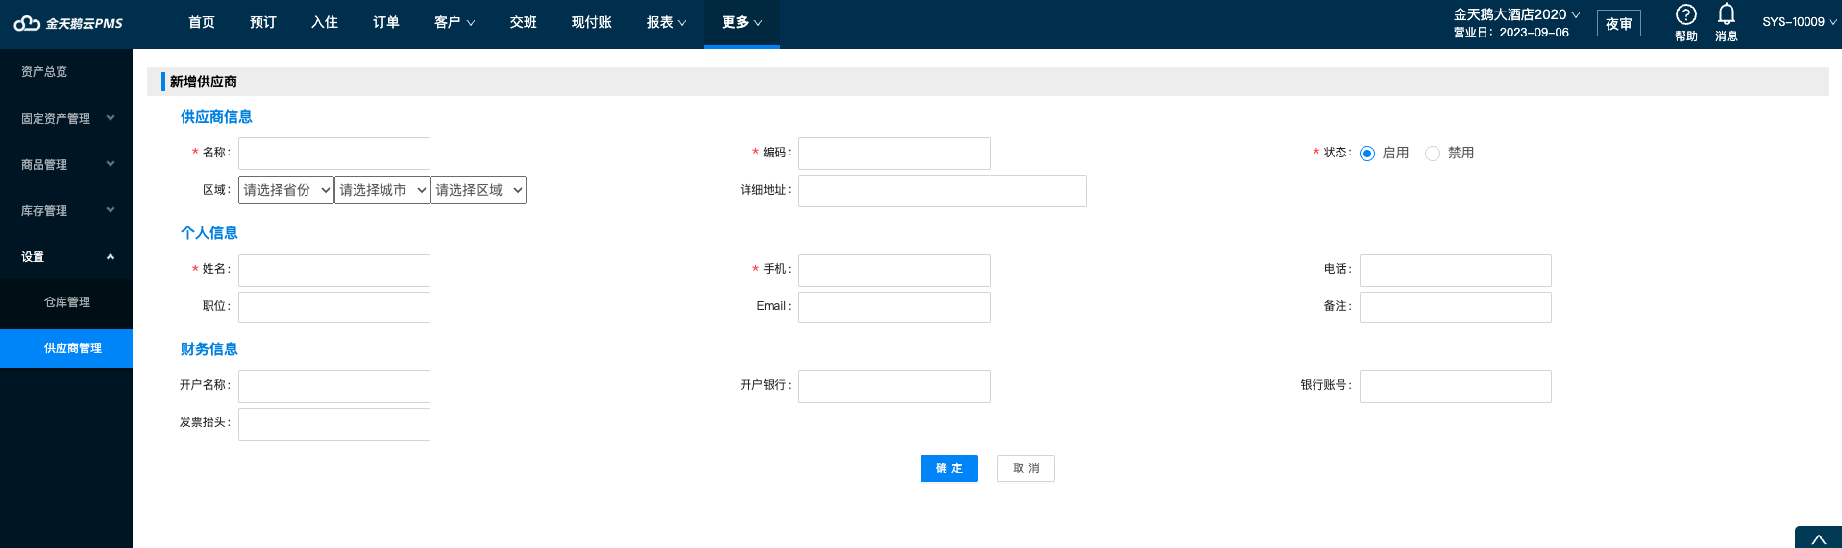Open the SYS-10009 user menu
The image size is (1842, 548).
(x=1799, y=22)
